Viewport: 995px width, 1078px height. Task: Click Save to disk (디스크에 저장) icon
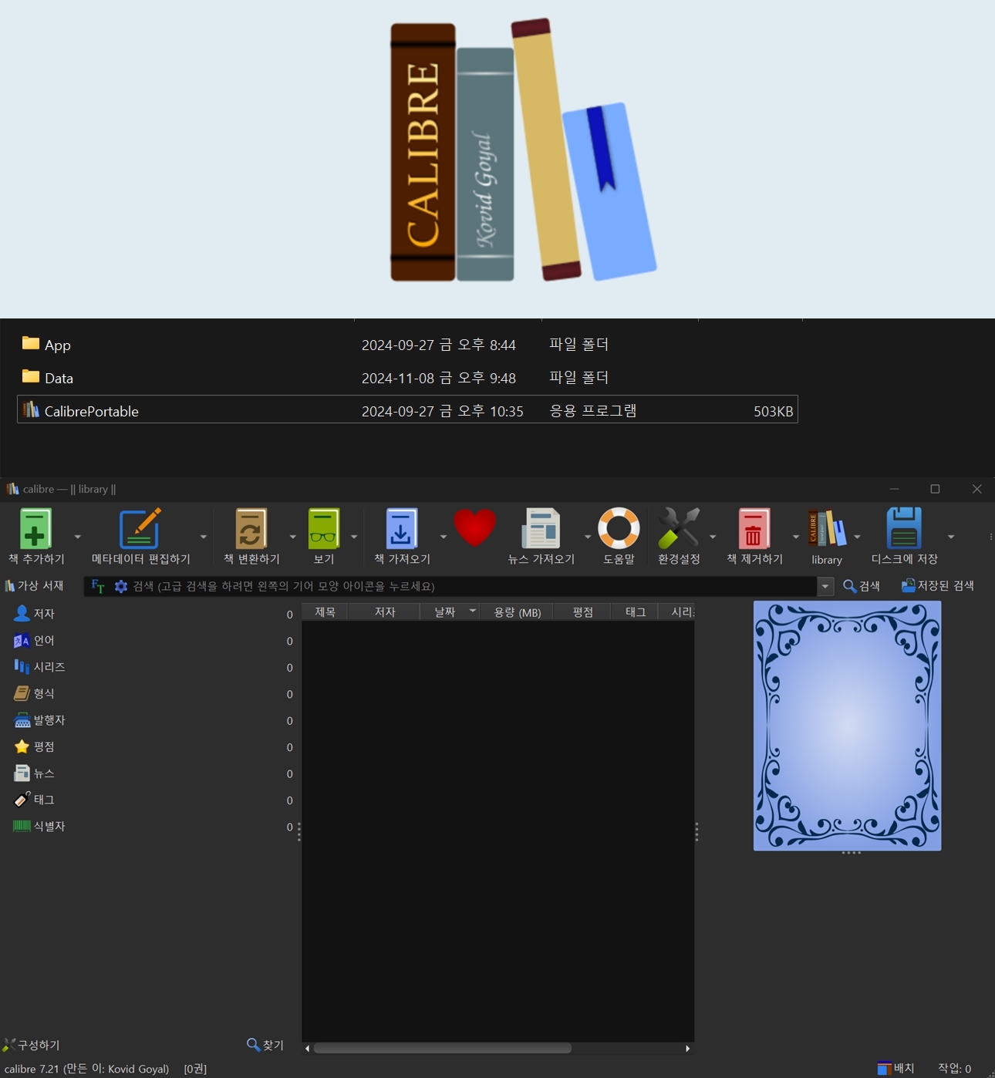click(903, 529)
